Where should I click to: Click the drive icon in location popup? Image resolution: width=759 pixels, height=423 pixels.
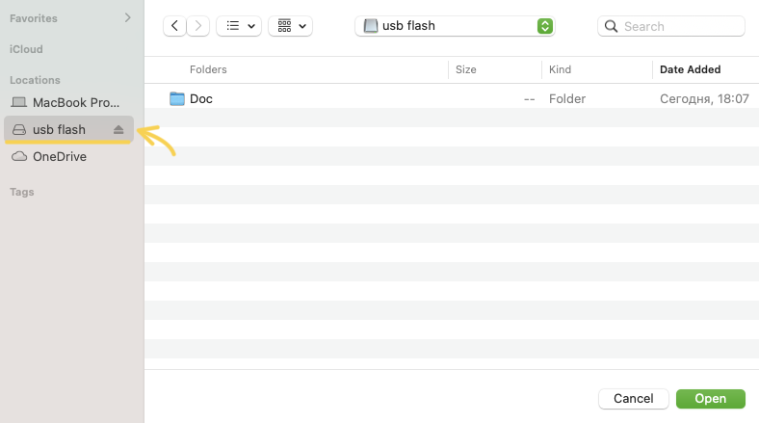[x=371, y=26]
